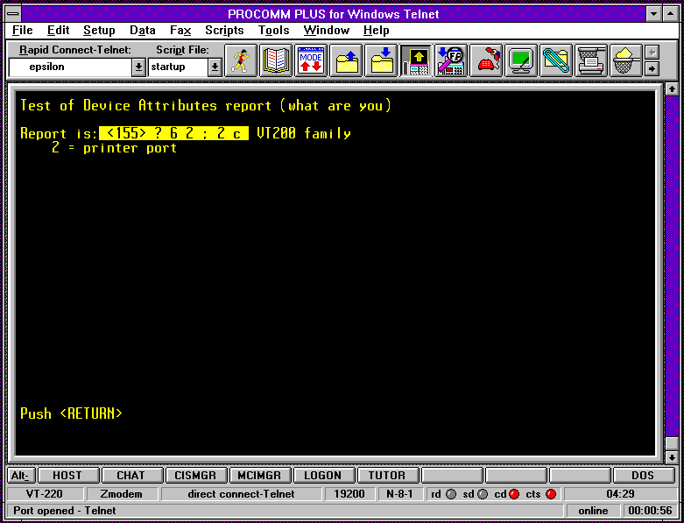Image resolution: width=684 pixels, height=523 pixels.
Task: Open the Scripts menu
Action: pos(224,31)
